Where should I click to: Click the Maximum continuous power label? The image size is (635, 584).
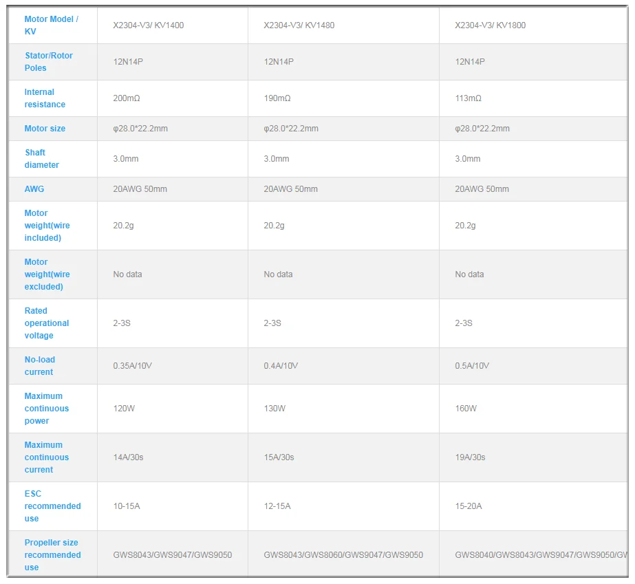[x=47, y=408]
